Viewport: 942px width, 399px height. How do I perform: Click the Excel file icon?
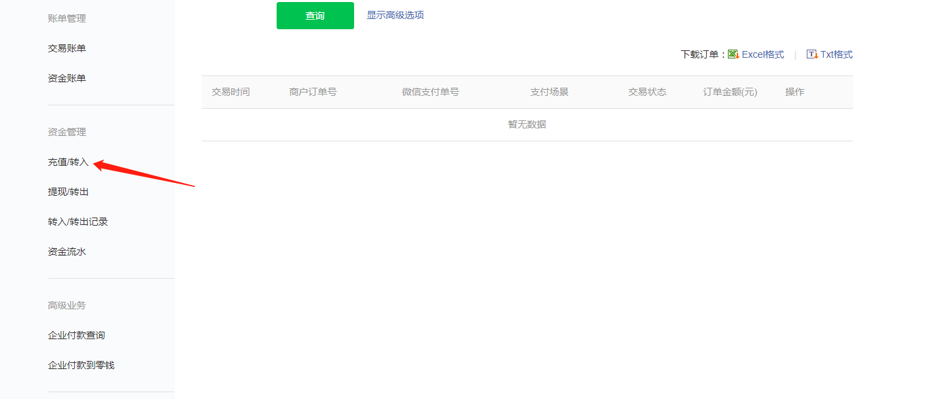click(733, 54)
